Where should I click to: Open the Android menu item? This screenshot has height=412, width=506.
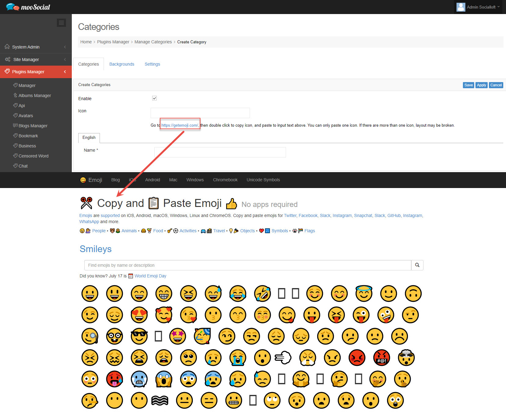point(152,180)
